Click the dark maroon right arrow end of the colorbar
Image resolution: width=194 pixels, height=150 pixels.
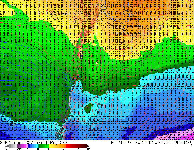(88, 146)
